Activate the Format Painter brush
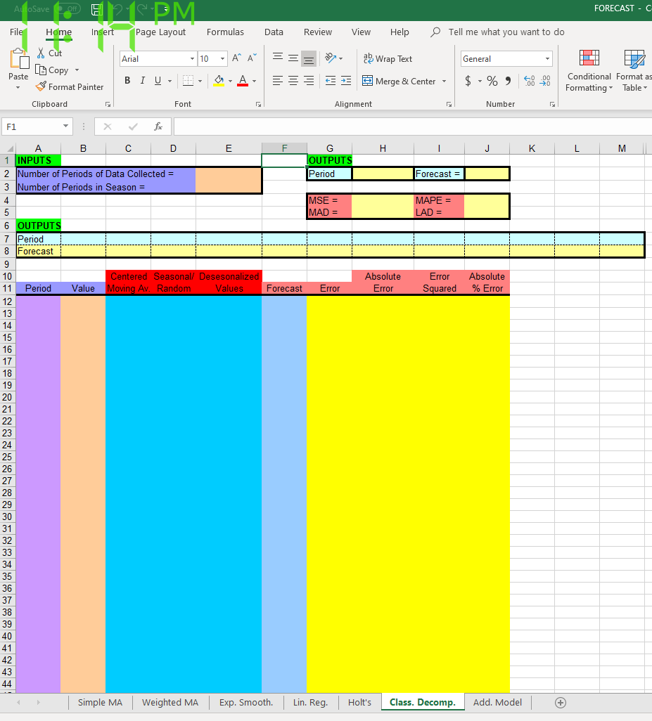Viewport: 652px width, 721px height. tap(41, 86)
